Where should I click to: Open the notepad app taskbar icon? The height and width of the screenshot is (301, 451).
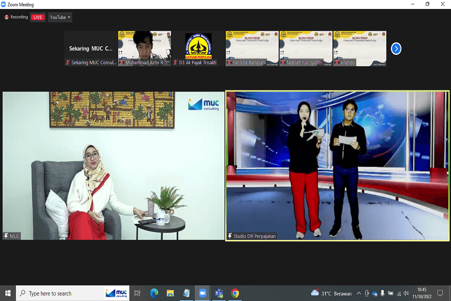click(x=186, y=293)
